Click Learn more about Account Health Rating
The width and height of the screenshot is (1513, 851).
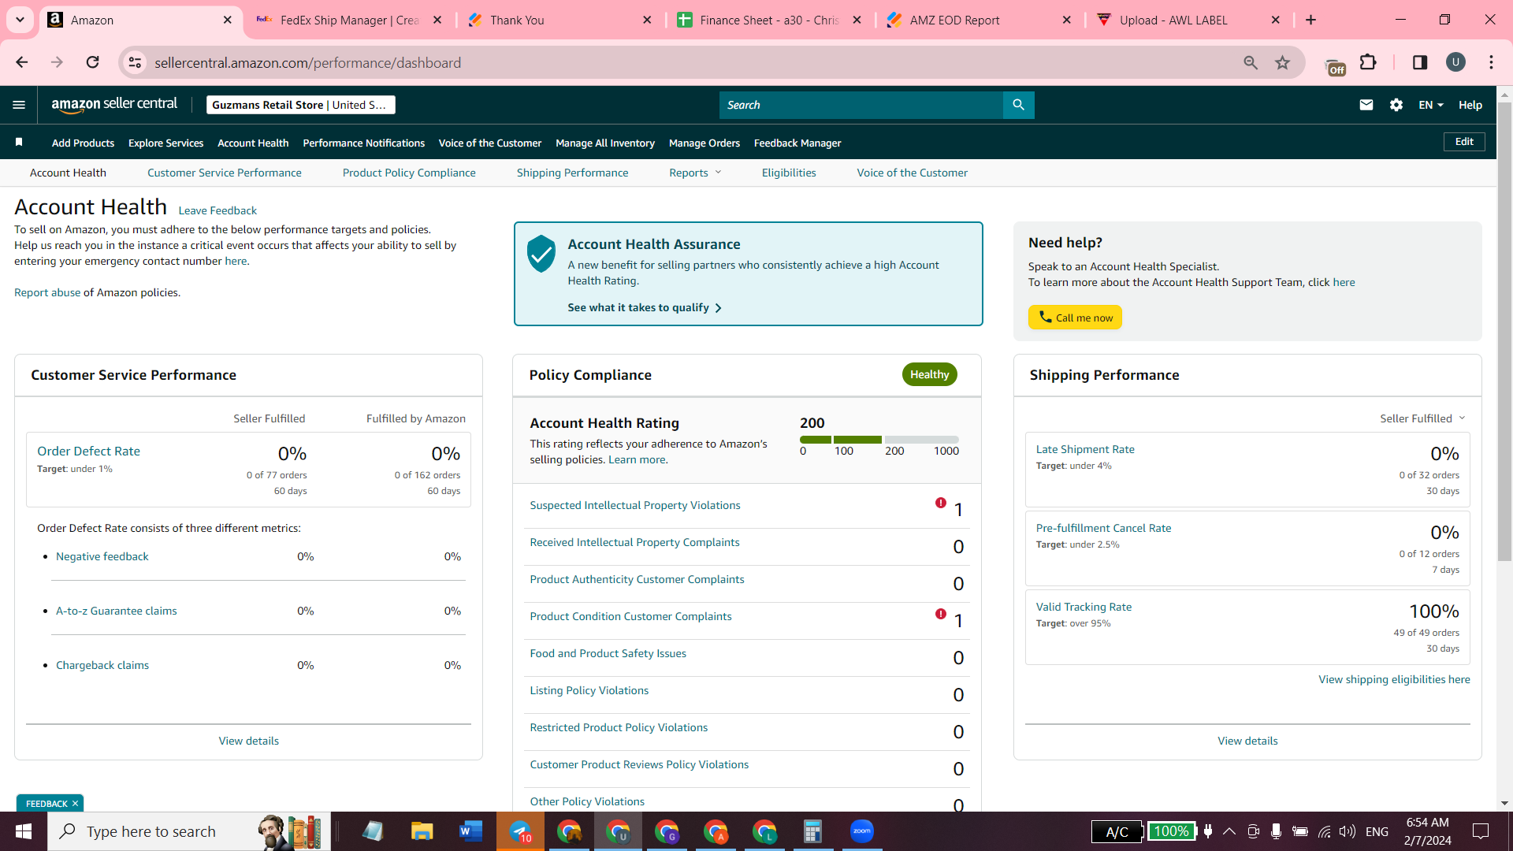click(637, 459)
